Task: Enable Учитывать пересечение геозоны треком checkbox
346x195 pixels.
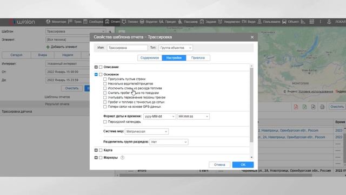Action: pos(105,97)
